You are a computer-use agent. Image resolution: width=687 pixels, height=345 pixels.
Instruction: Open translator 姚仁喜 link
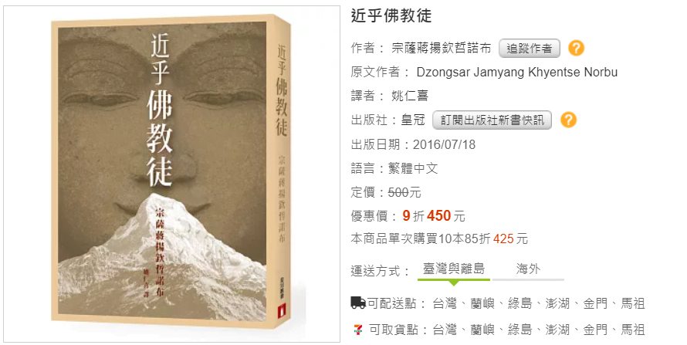[410, 96]
